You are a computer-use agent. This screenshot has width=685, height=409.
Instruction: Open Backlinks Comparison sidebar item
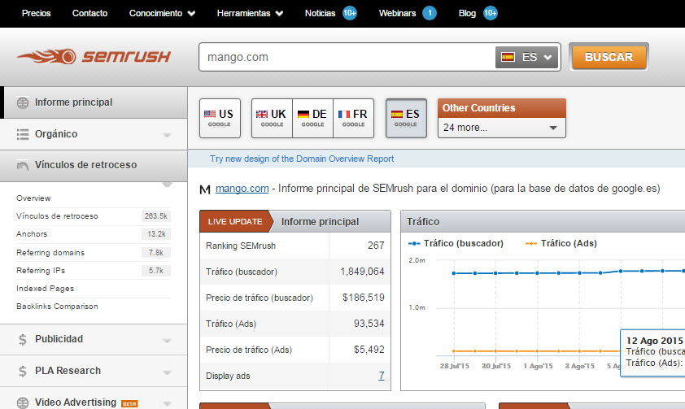[x=57, y=307]
